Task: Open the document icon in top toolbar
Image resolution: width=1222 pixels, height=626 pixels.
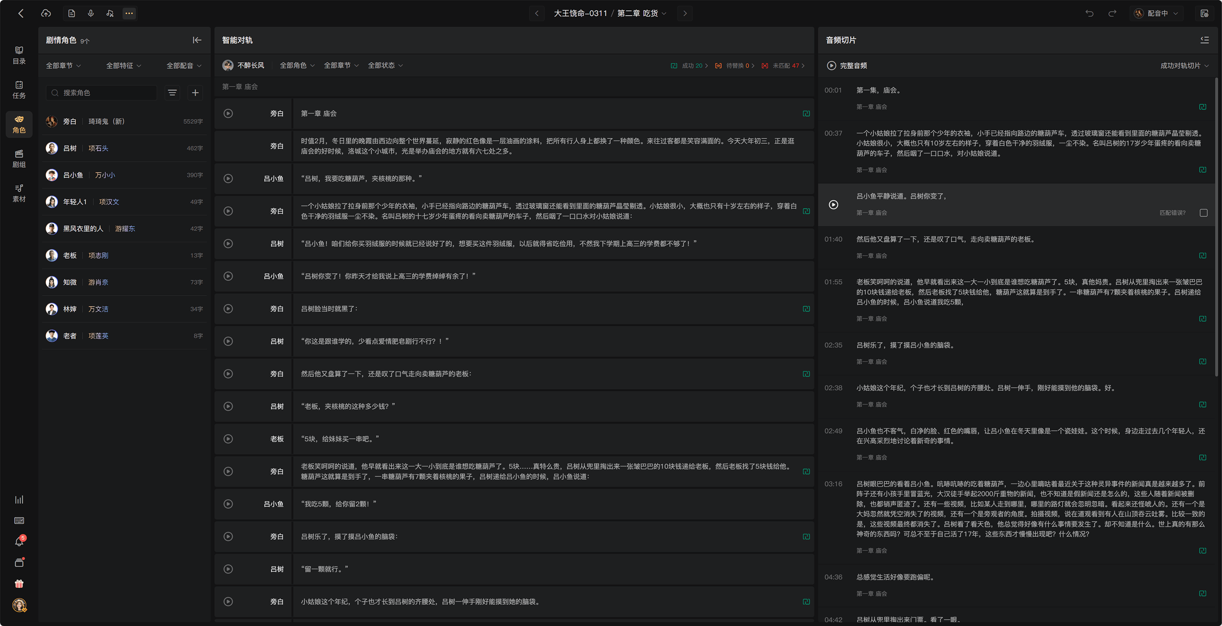Action: [72, 13]
